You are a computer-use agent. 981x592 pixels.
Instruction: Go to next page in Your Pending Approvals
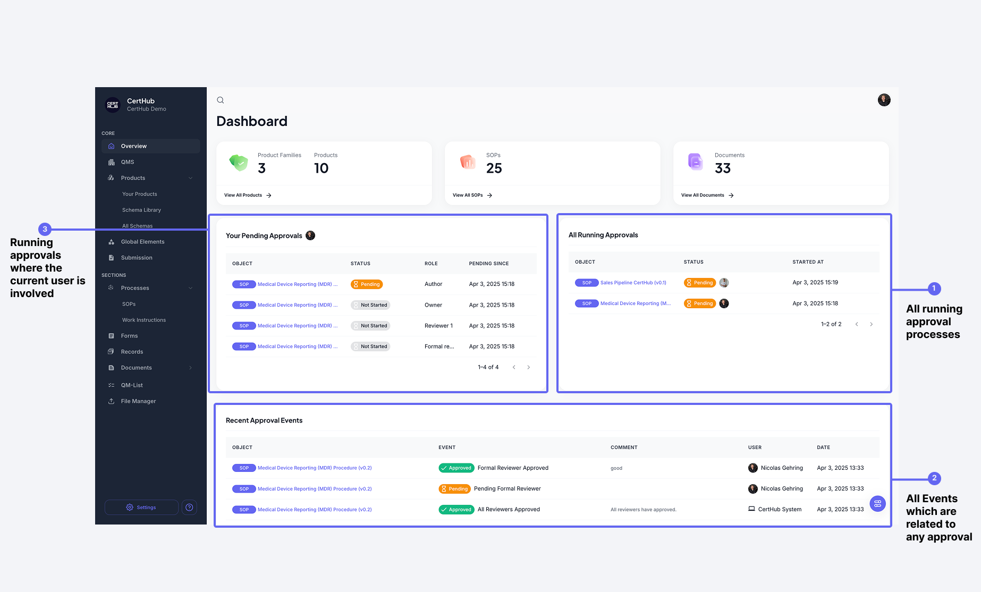528,367
